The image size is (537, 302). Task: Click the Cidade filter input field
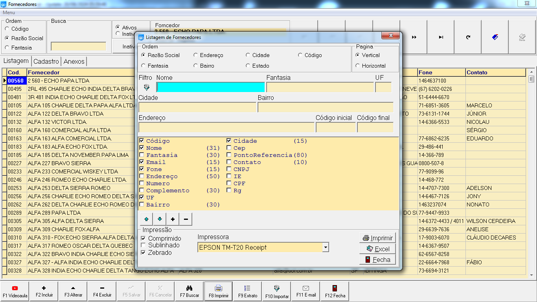click(x=197, y=107)
